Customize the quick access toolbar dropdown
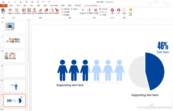 (55, 2)
